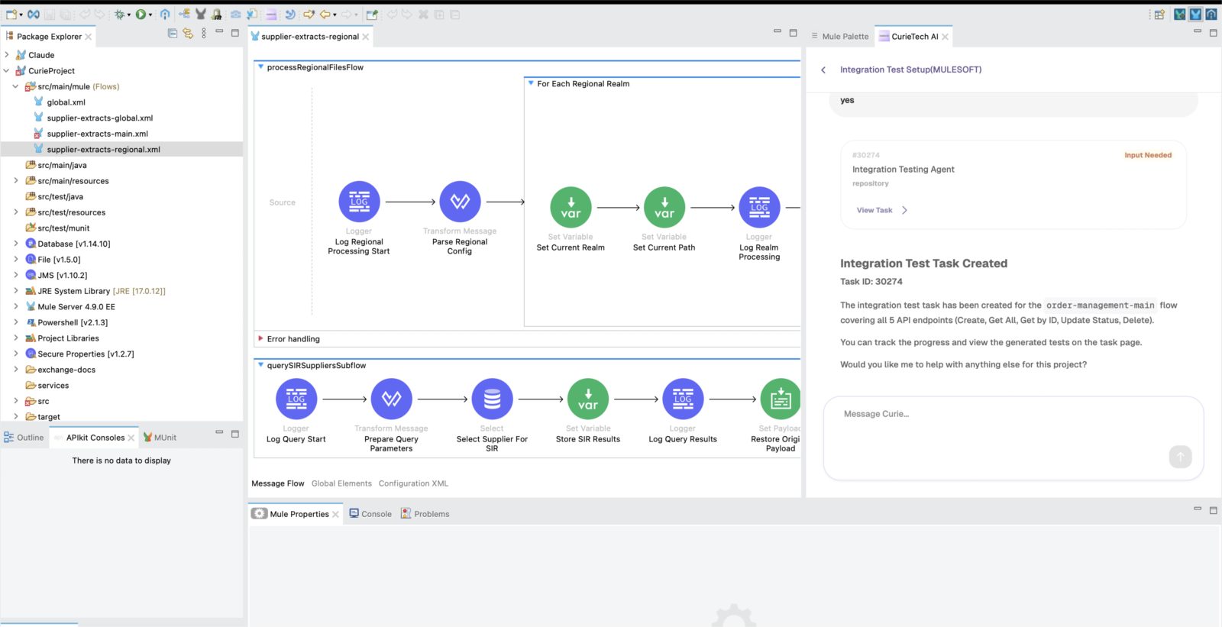Viewport: 1222px width, 627px height.
Task: Expand the Claude project in Package Explorer
Action: (7, 55)
